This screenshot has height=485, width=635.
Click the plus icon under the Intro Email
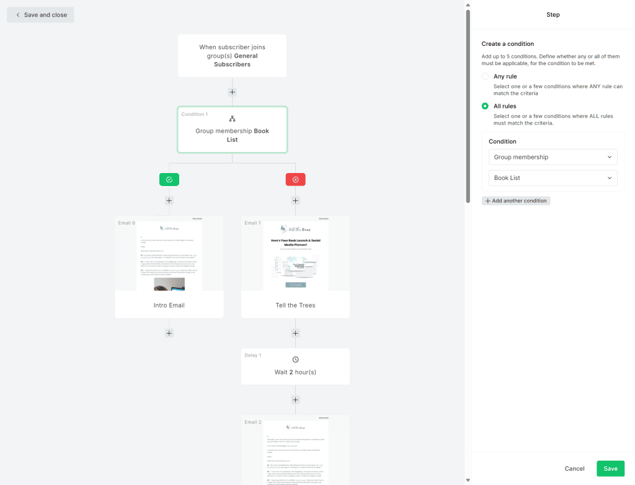(169, 332)
